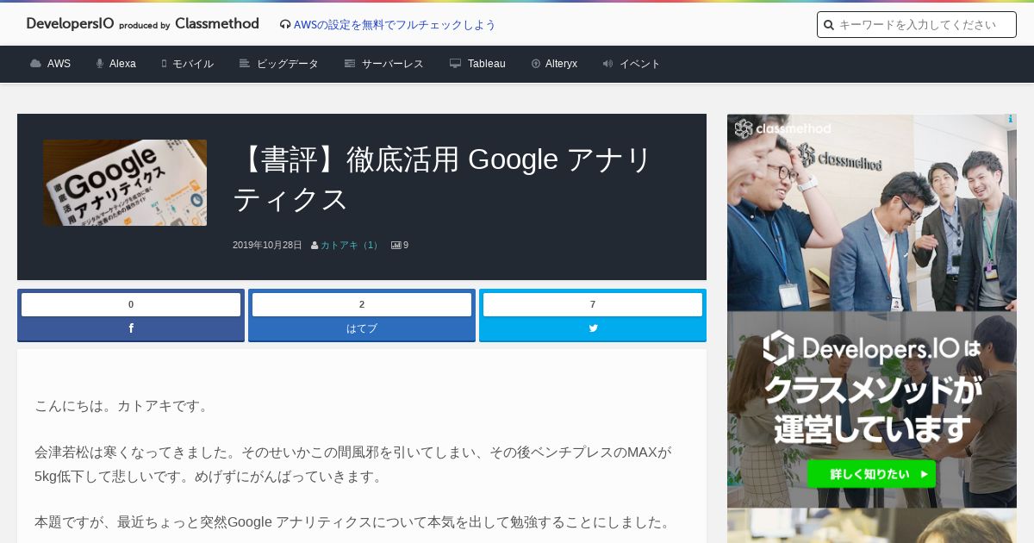This screenshot has height=543, width=1034.
Task: Open the サーバーレス menu item
Action: tap(393, 64)
